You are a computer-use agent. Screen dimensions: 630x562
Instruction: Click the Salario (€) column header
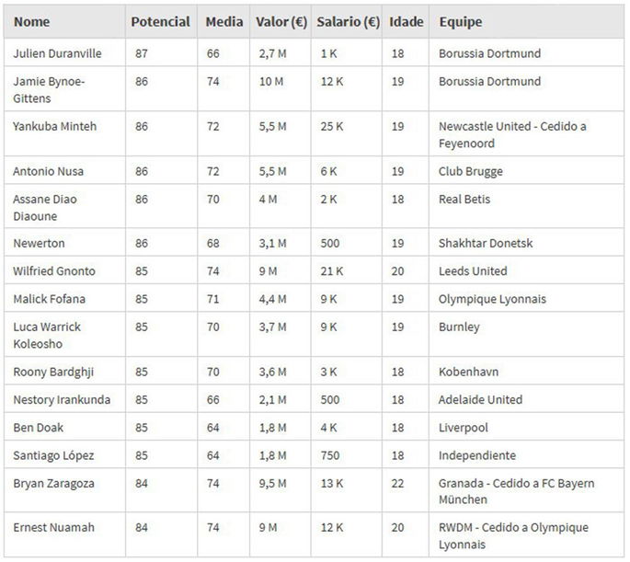[347, 22]
